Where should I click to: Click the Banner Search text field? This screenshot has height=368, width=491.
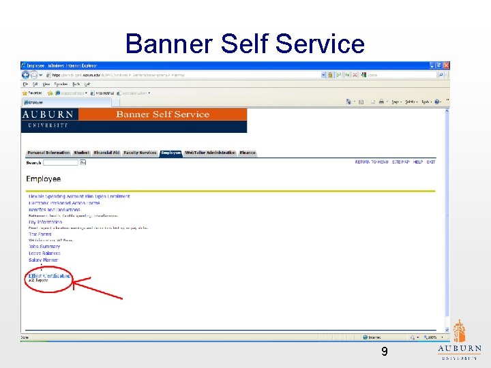pyautogui.click(x=61, y=162)
